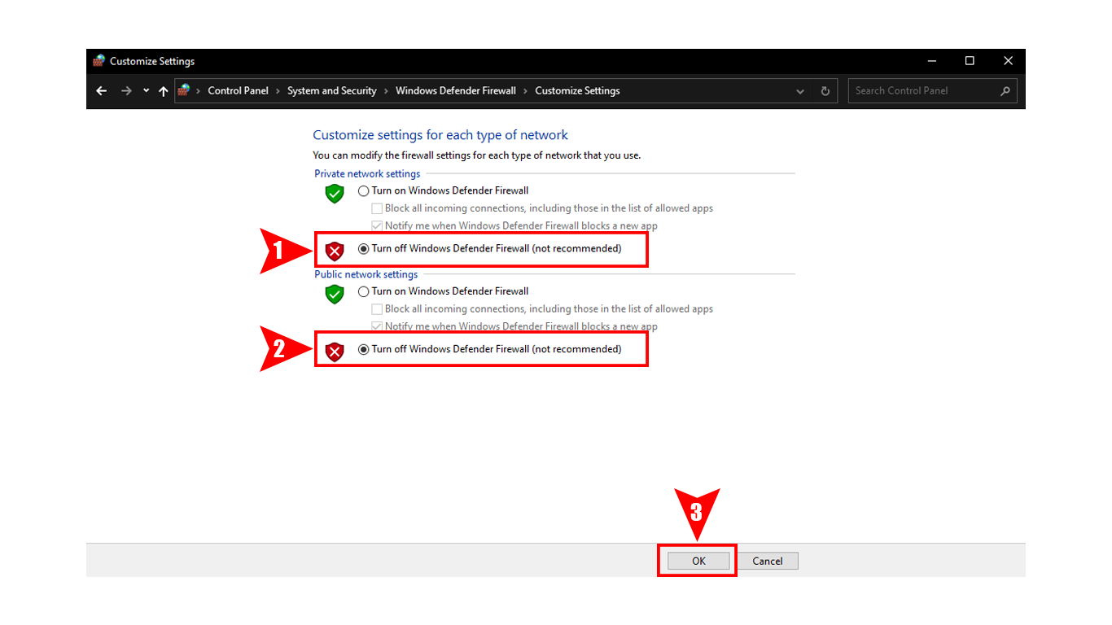The height and width of the screenshot is (625, 1112).
Task: Select Turn on Firewall for Private network
Action: pyautogui.click(x=363, y=191)
